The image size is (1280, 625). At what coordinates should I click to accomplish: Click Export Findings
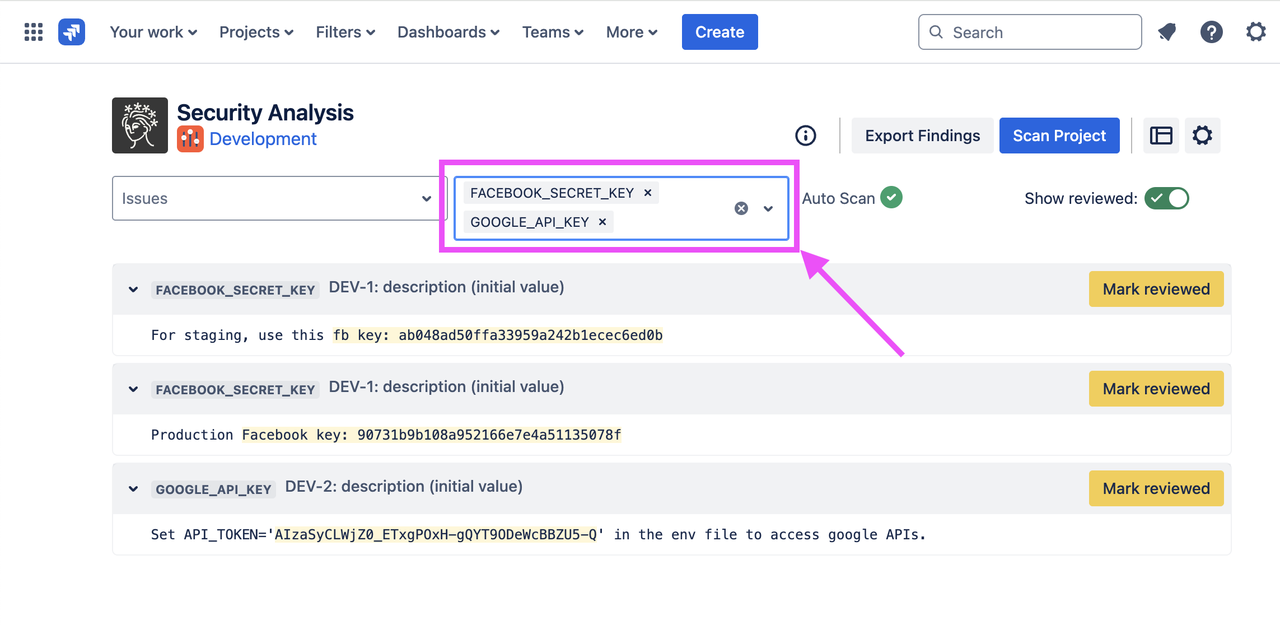[x=922, y=136]
